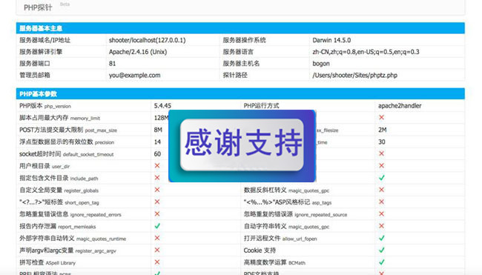Click the red cross beside user_dir

pos(157,165)
